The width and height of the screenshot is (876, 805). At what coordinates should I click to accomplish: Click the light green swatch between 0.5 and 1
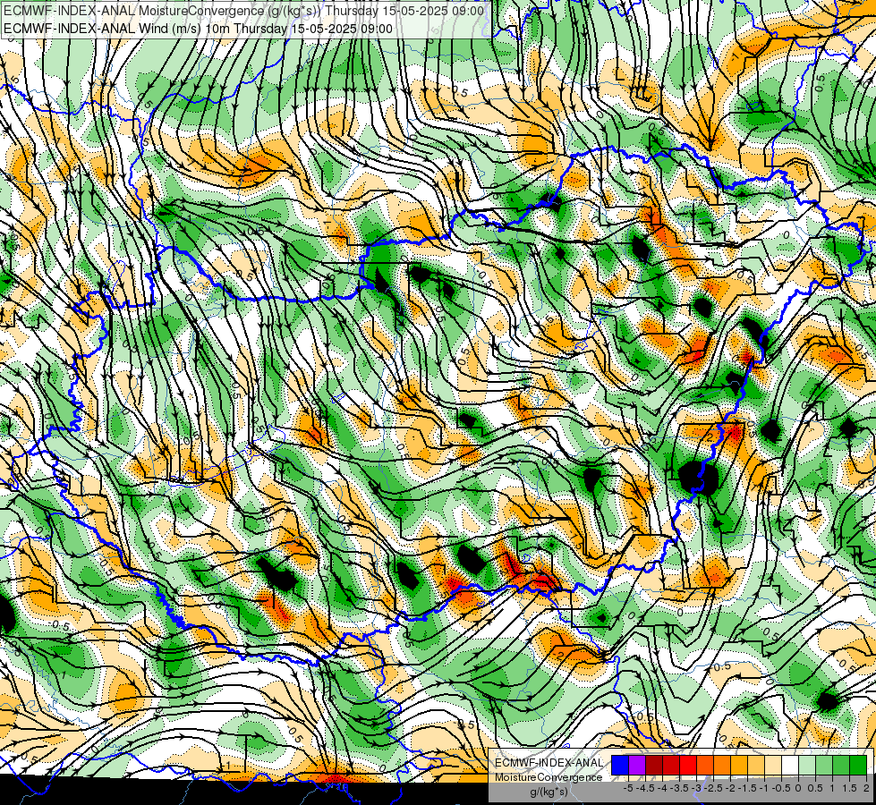824,765
